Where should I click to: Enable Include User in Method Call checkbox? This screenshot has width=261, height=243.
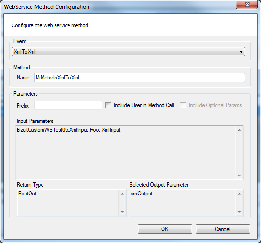coord(108,105)
